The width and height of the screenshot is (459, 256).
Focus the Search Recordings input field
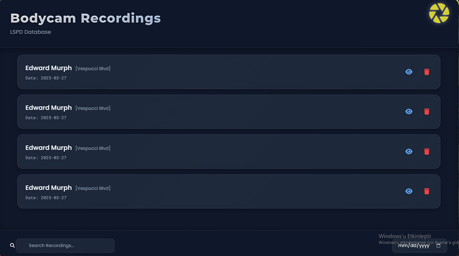click(x=65, y=245)
